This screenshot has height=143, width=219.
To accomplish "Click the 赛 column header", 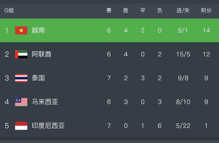I will [109, 11].
